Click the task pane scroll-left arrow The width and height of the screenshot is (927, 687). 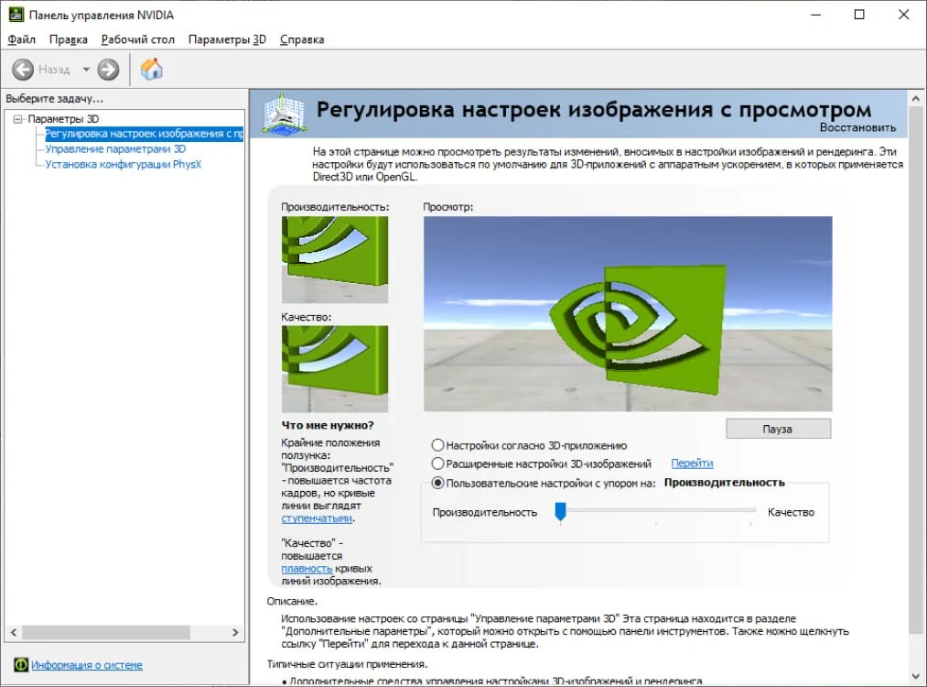14,633
